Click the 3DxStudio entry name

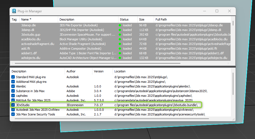click(x=23, y=105)
